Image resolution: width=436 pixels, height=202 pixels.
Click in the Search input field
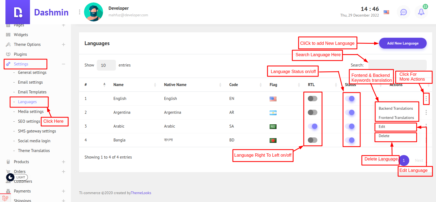tap(397, 65)
